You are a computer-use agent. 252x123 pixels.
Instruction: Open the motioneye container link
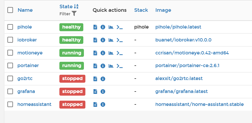pyautogui.click(x=30, y=53)
